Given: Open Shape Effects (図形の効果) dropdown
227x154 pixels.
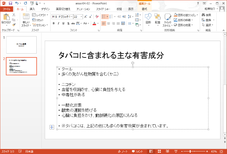Looking at the screenshot, I should point(184,25).
